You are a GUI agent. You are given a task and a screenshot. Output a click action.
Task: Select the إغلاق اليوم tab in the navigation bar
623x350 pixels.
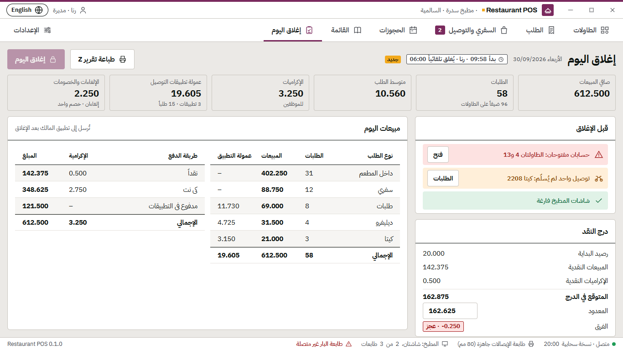pyautogui.click(x=292, y=30)
